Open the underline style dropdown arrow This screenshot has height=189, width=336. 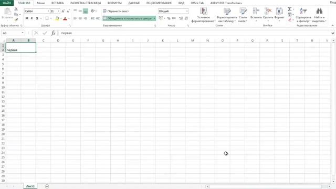pyautogui.click(x=41, y=18)
